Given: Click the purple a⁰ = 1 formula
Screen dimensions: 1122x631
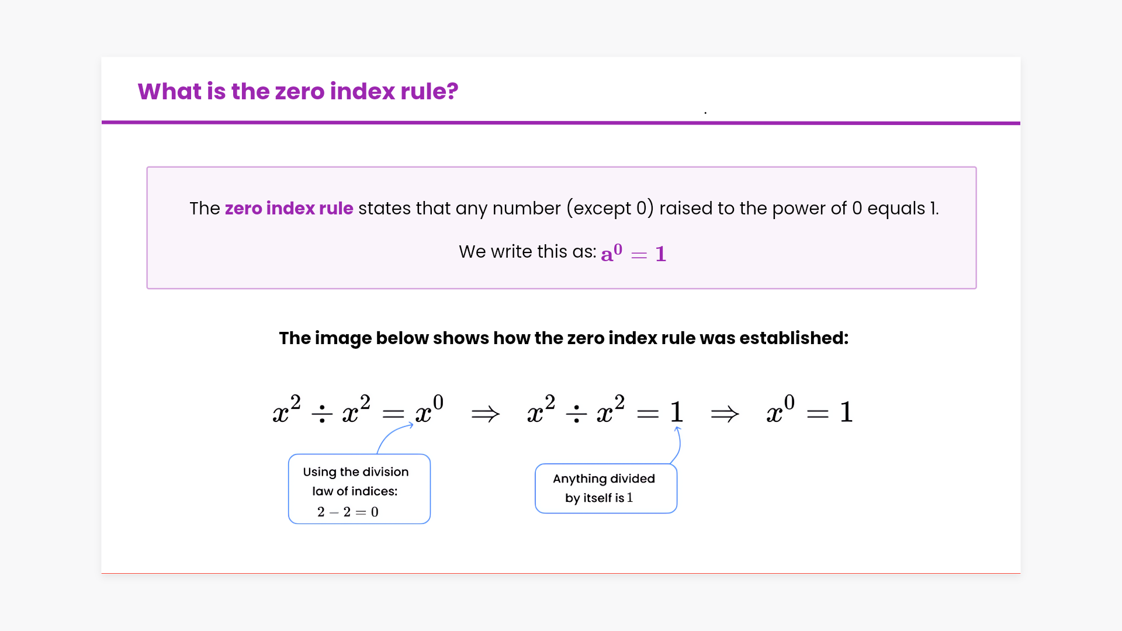Looking at the screenshot, I should pos(633,254).
